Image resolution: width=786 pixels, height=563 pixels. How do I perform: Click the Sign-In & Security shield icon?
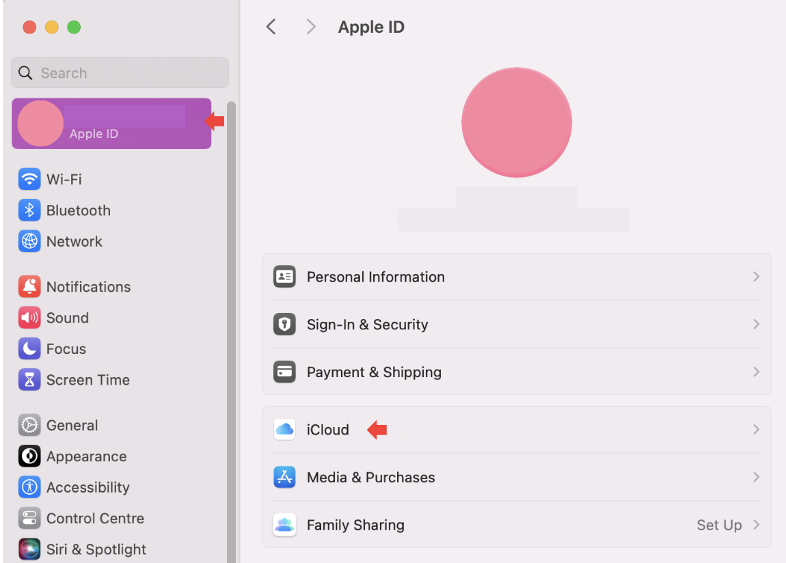tap(284, 324)
